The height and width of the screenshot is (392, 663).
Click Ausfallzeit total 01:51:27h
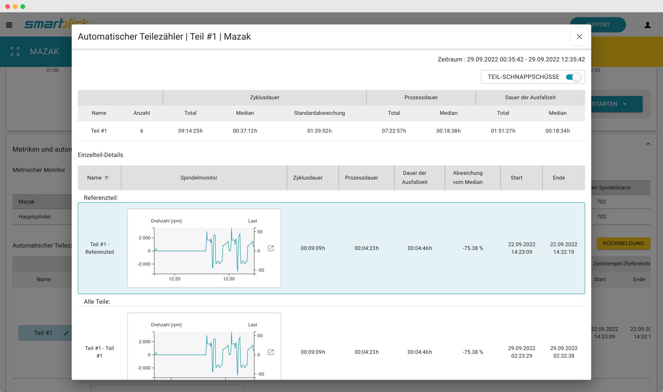coord(503,131)
